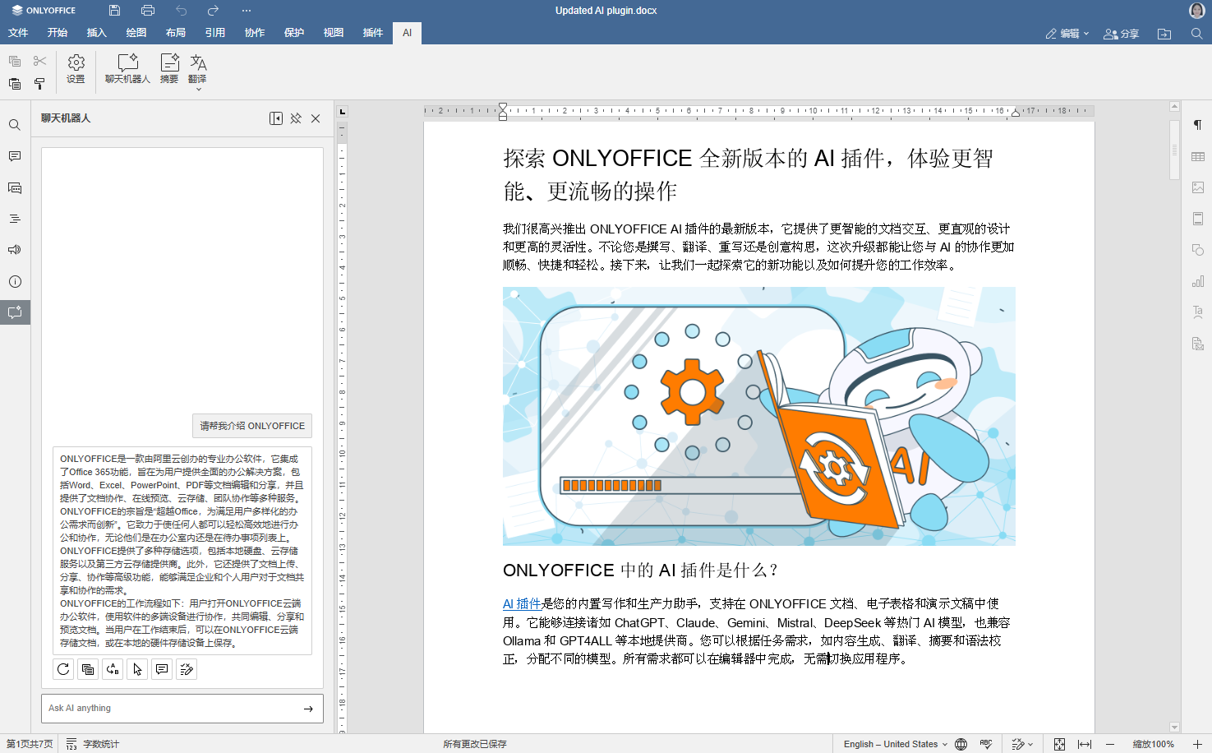1212x753 pixels.
Task: Expand the Translate (翻译) dropdown arrow
Action: [198, 89]
